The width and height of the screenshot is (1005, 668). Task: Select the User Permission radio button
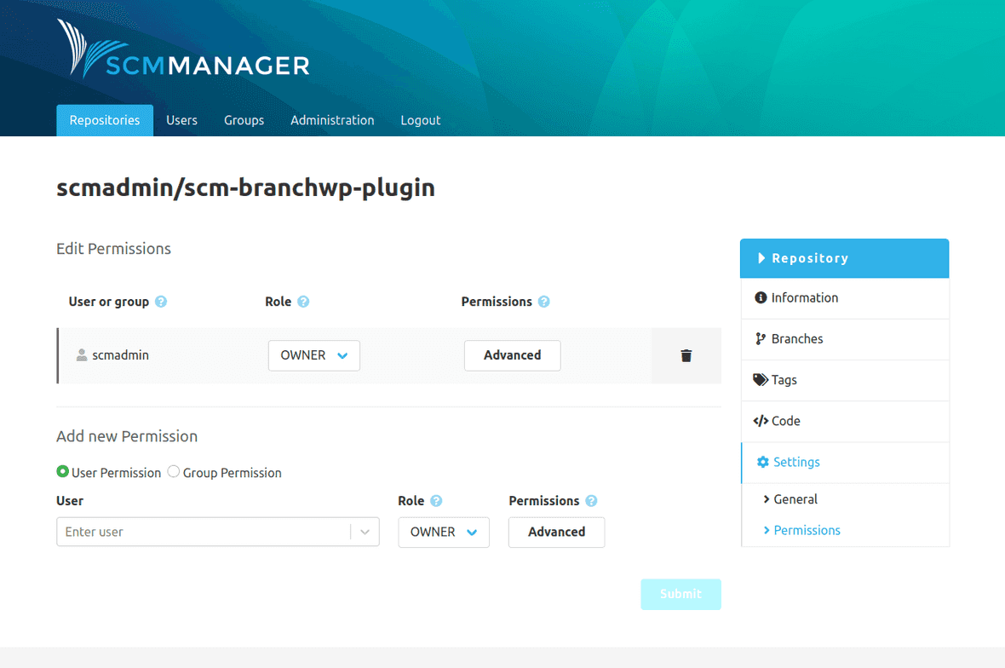tap(63, 472)
